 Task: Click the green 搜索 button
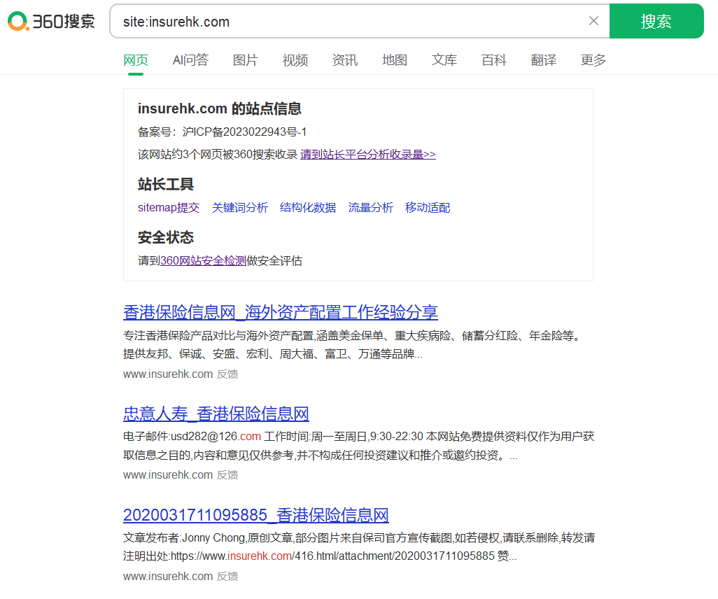(656, 21)
